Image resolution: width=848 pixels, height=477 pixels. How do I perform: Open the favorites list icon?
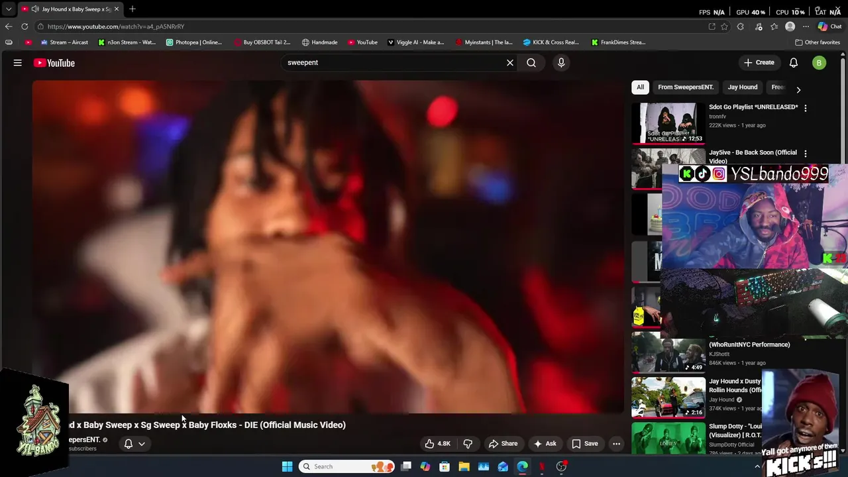(x=774, y=26)
